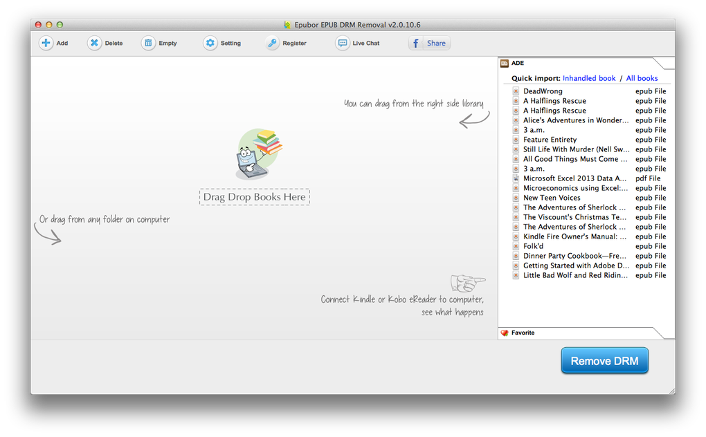Open Live Chat bubble icon
Viewport: 706px width, 437px height.
pyautogui.click(x=342, y=43)
